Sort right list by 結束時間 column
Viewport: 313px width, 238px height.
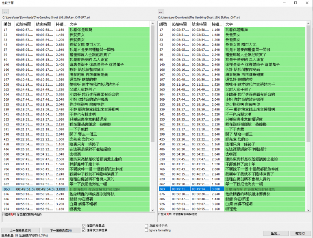[x=200, y=24]
